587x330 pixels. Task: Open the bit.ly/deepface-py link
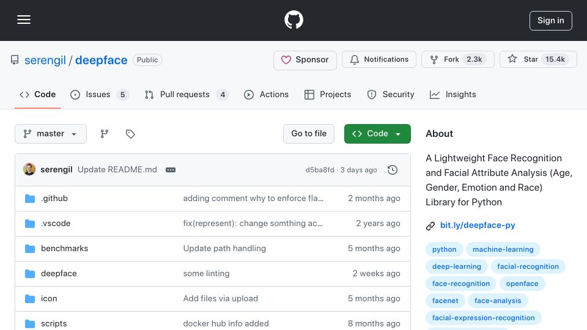[478, 226]
